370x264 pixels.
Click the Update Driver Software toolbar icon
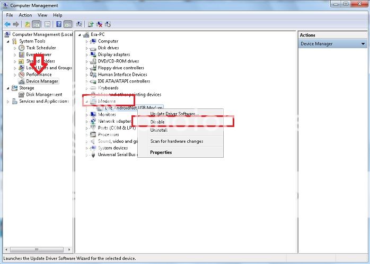(91, 24)
